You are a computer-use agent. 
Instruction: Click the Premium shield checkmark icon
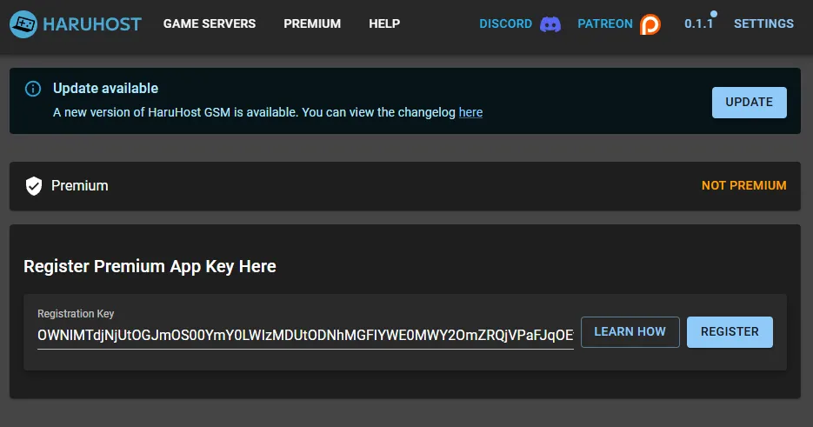click(34, 186)
